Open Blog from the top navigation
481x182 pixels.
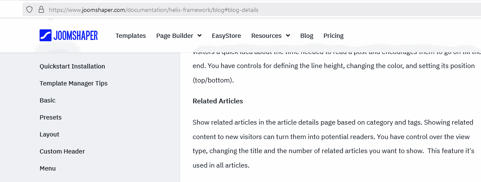point(307,36)
